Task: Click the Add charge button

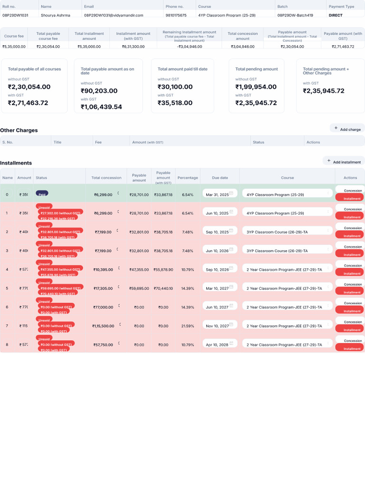Action: (x=347, y=129)
